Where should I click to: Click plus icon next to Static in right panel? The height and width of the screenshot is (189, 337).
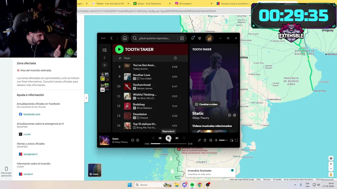tap(235, 115)
